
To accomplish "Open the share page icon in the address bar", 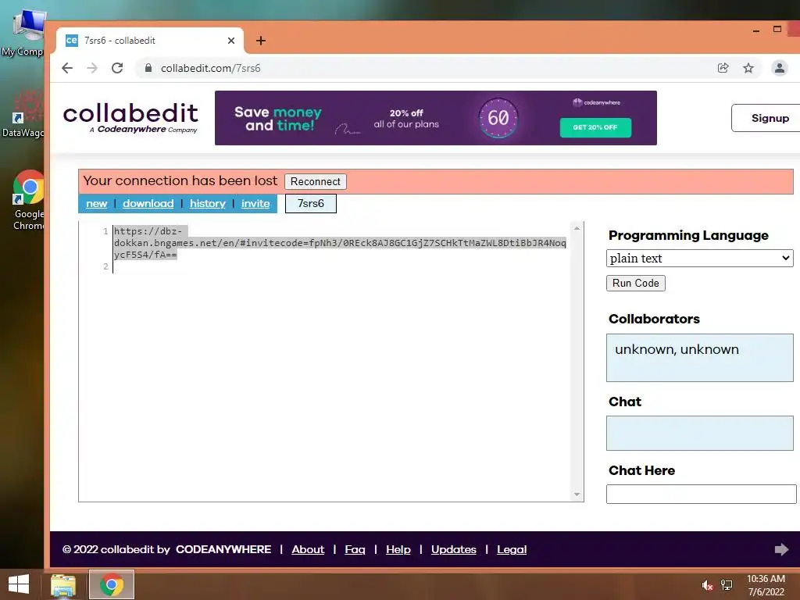I will coord(723,68).
